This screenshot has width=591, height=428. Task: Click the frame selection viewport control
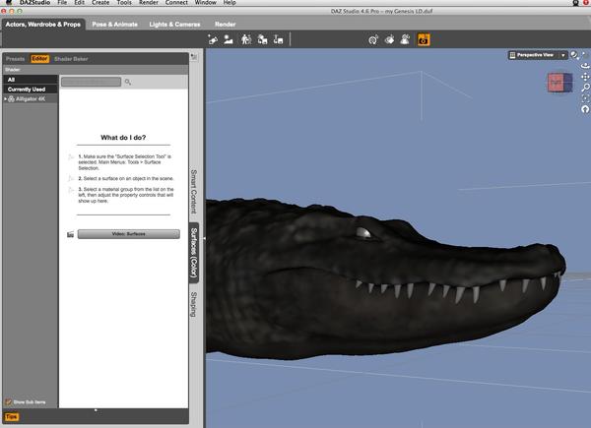tap(585, 98)
